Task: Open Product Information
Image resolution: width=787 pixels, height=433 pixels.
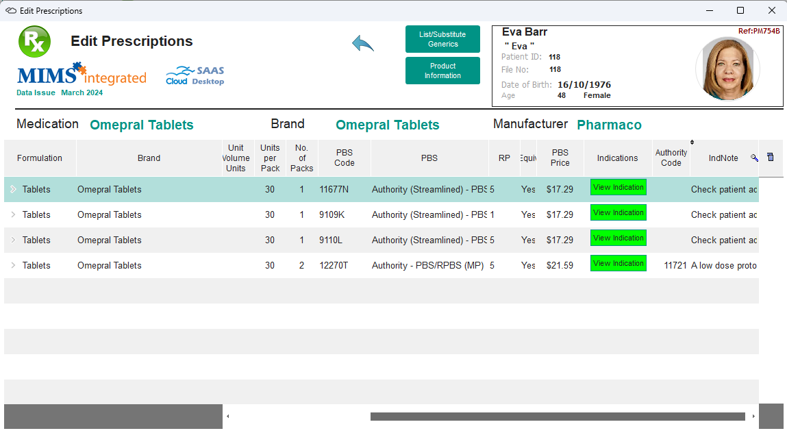Action: (442, 71)
